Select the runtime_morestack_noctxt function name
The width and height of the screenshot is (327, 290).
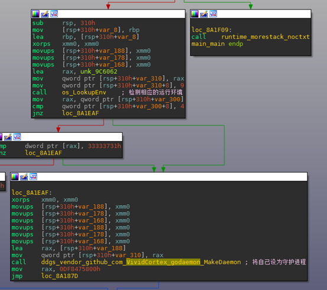(265, 37)
